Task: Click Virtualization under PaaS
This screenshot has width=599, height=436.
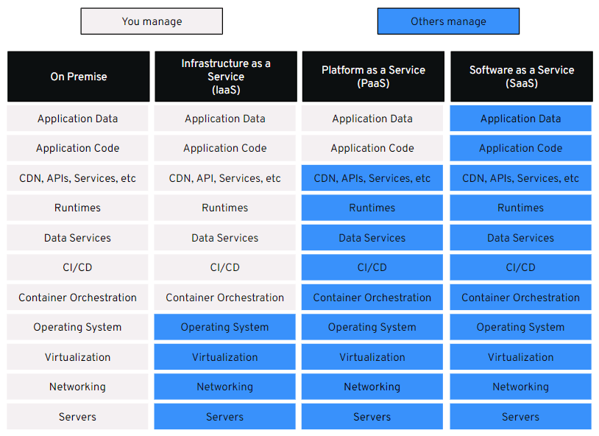Action: pos(372,357)
